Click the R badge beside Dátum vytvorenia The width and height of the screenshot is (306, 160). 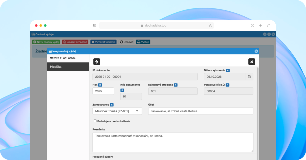point(228,70)
